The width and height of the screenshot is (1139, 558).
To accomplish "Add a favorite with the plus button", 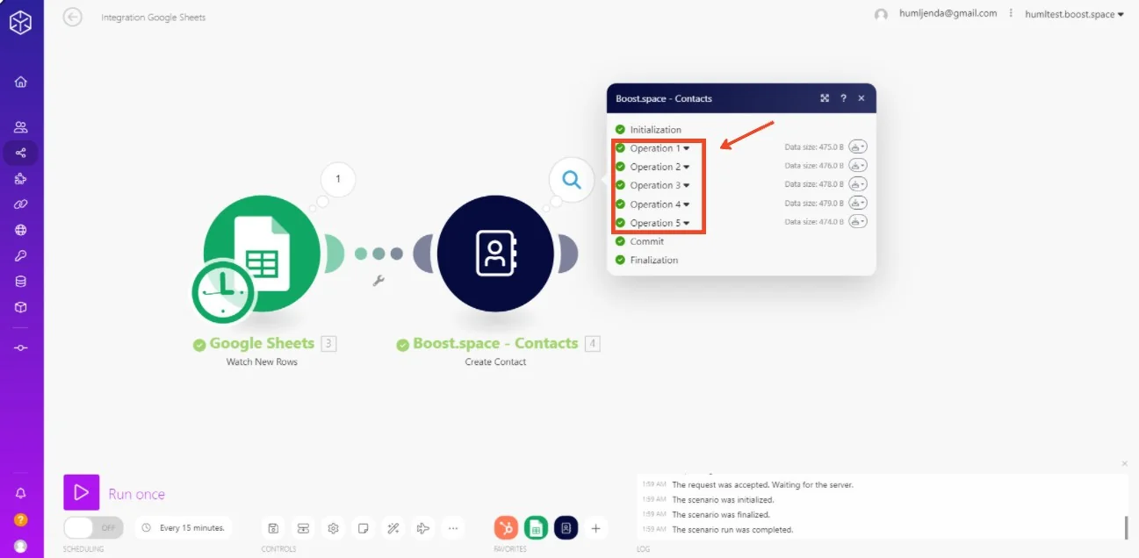I will click(595, 528).
